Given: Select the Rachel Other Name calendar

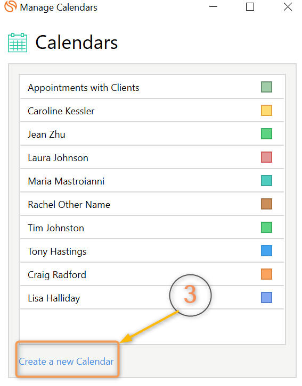Looking at the screenshot, I should [152, 204].
